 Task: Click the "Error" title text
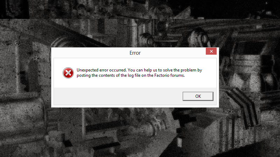click(135, 53)
